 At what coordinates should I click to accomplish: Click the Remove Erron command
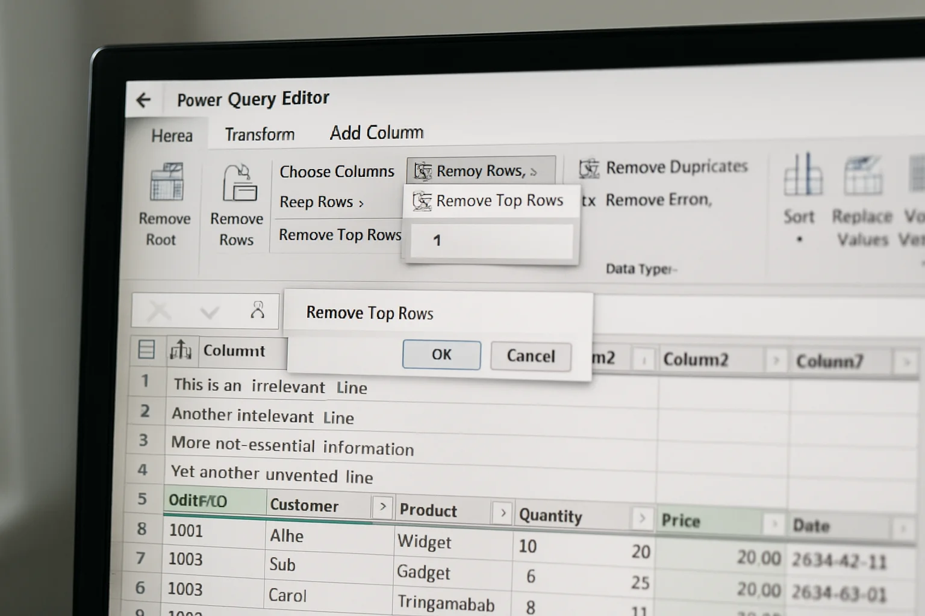coord(659,200)
